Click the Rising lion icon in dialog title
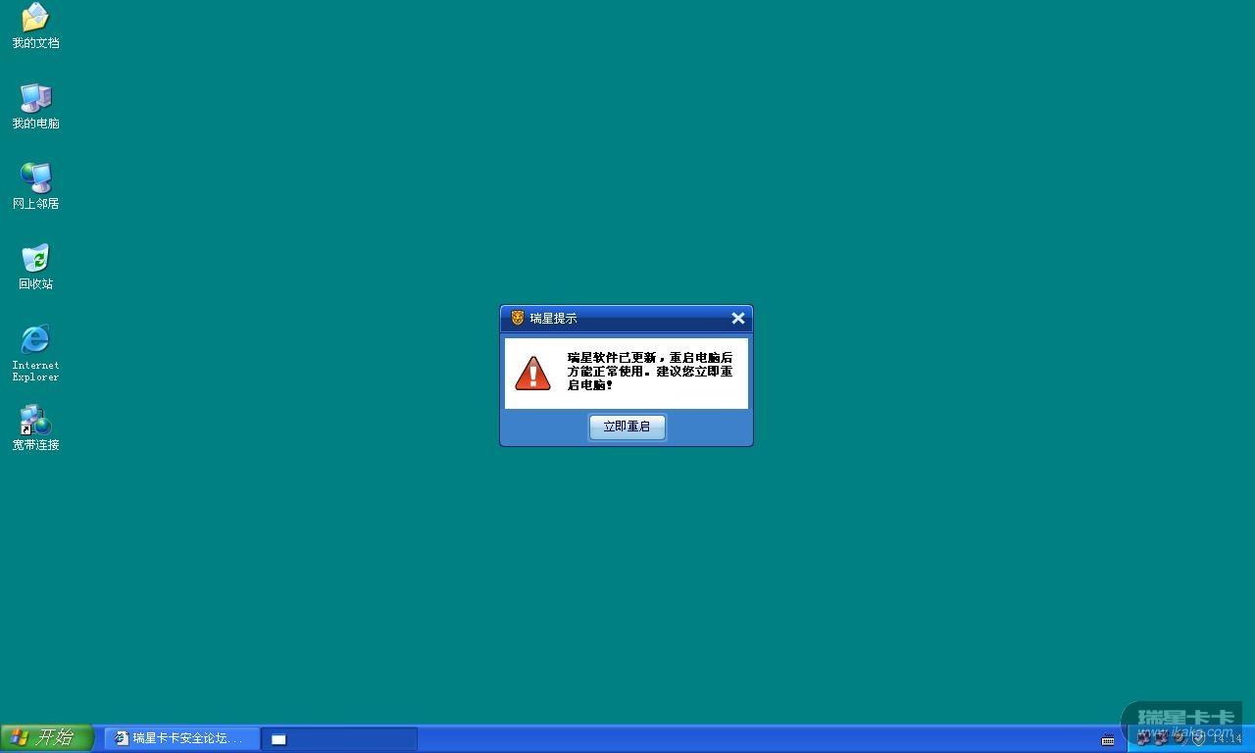This screenshot has width=1255, height=753. pos(518,318)
